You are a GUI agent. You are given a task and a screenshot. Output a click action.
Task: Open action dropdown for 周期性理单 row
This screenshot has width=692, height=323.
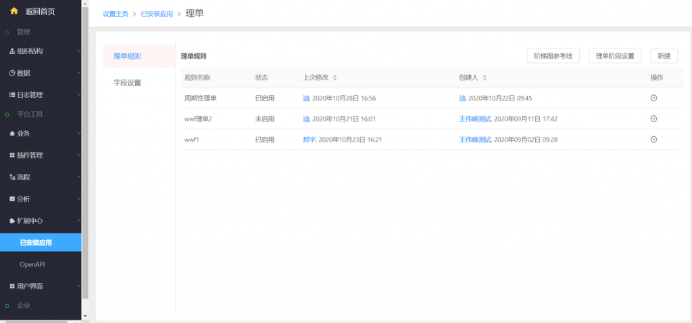point(653,98)
